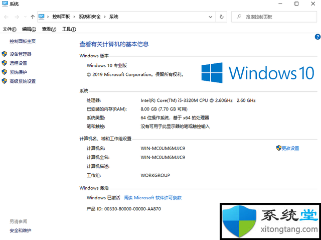
Task: Go up one level arrow
Action: click(33, 17)
